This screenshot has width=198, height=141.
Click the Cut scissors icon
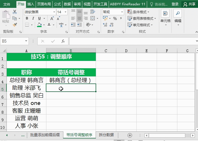(x=15, y=12)
